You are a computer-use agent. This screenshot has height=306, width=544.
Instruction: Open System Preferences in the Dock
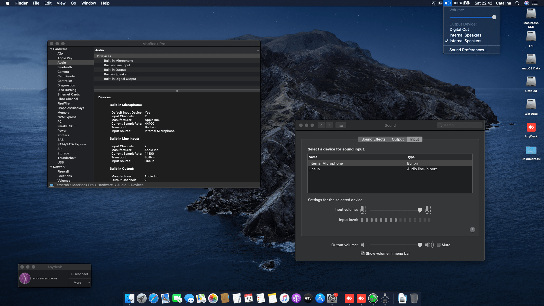point(332,298)
